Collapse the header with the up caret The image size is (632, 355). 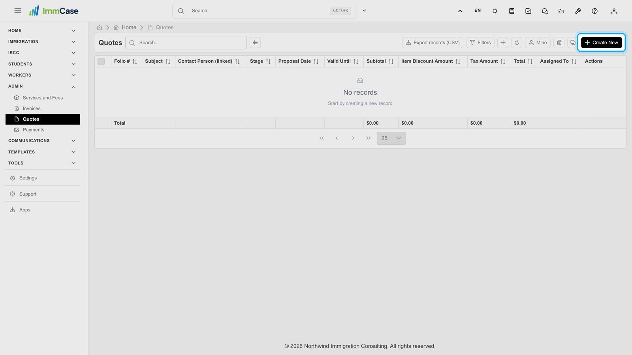pos(460,11)
